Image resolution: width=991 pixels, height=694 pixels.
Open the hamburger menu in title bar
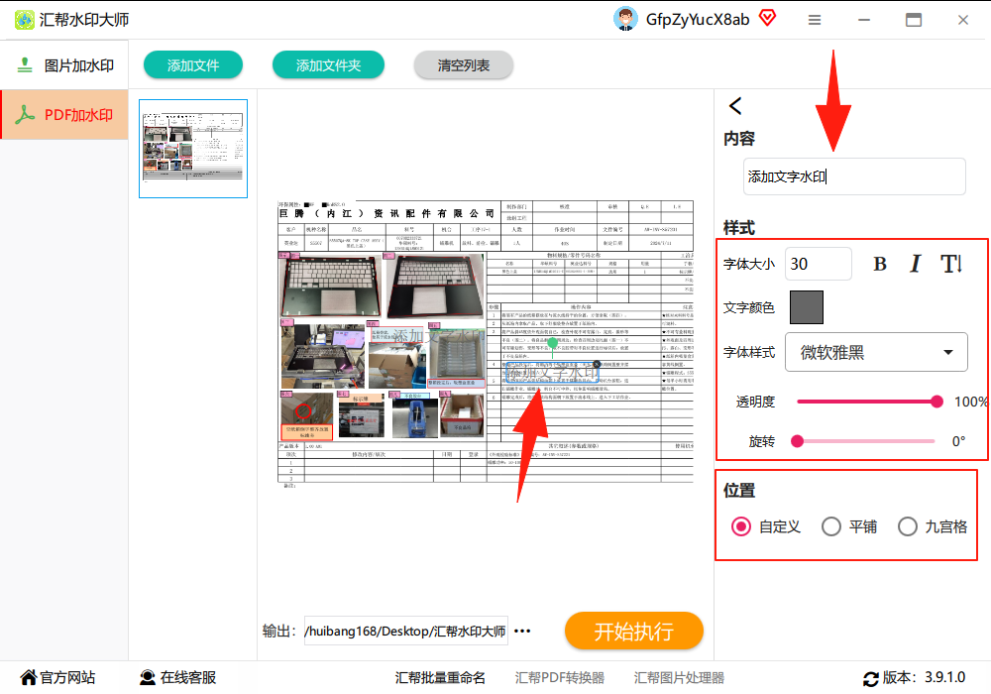pos(815,20)
